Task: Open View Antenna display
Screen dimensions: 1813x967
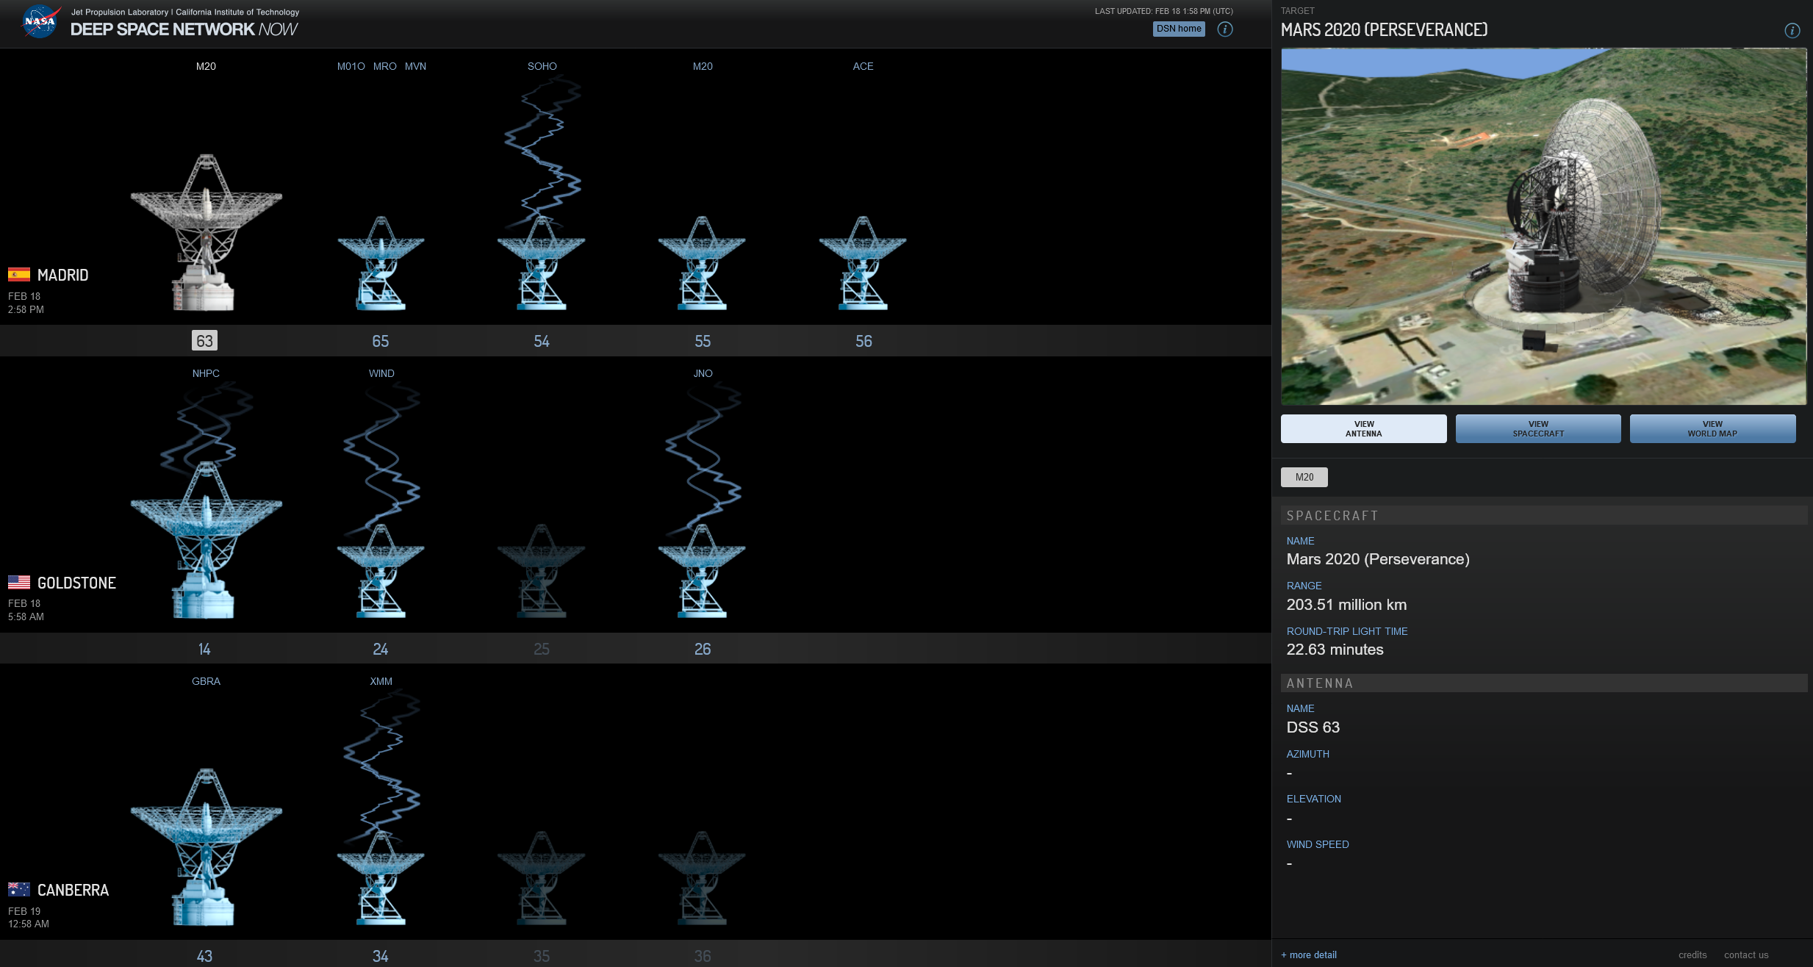Action: point(1364,428)
